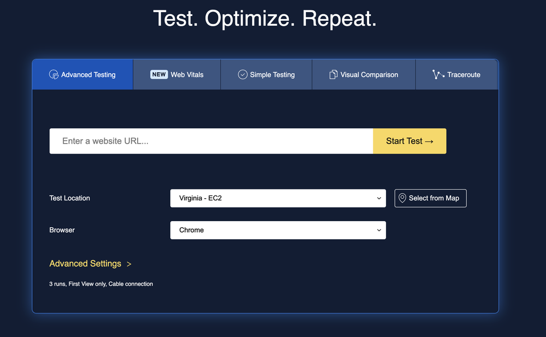Switch to the Web Vitals tab
This screenshot has width=546, height=337.
pyautogui.click(x=176, y=74)
